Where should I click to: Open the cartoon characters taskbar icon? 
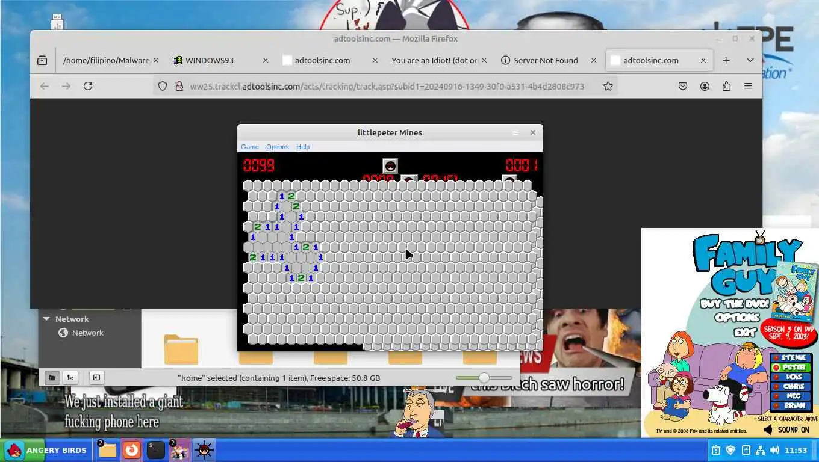tap(179, 450)
